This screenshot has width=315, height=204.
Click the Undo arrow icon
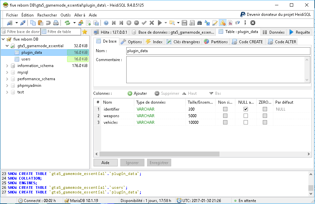[48, 23]
